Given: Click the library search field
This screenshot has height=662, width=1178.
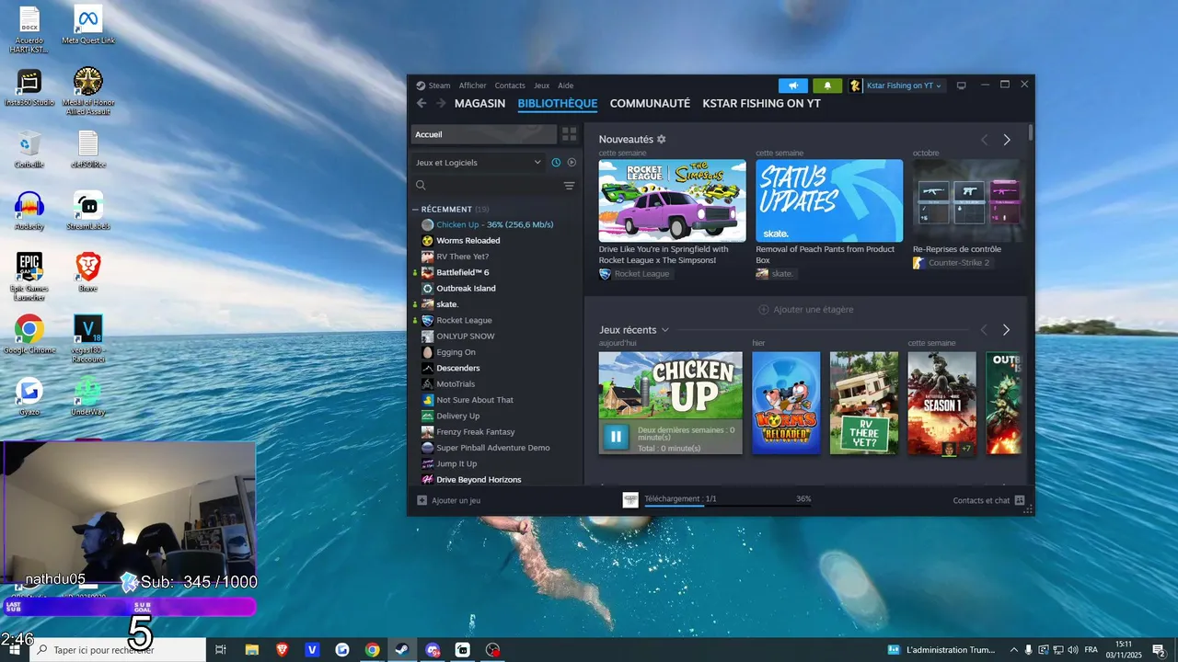Looking at the screenshot, I should coord(486,186).
